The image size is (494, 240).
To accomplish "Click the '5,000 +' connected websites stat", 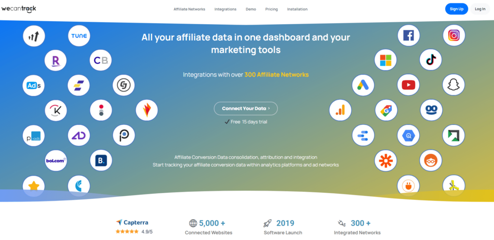I will click(x=212, y=223).
